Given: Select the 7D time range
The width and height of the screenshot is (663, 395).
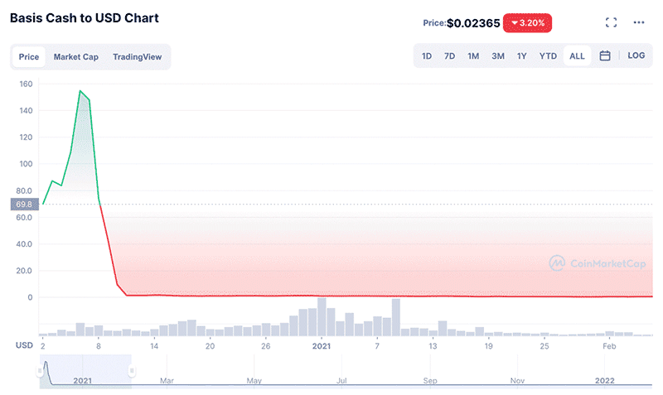Looking at the screenshot, I should point(449,55).
